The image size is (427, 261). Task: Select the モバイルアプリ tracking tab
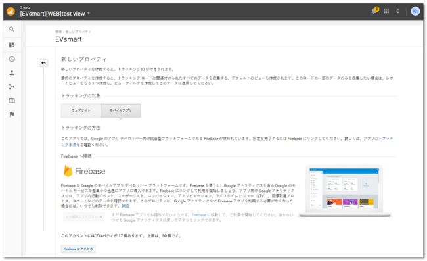point(121,110)
